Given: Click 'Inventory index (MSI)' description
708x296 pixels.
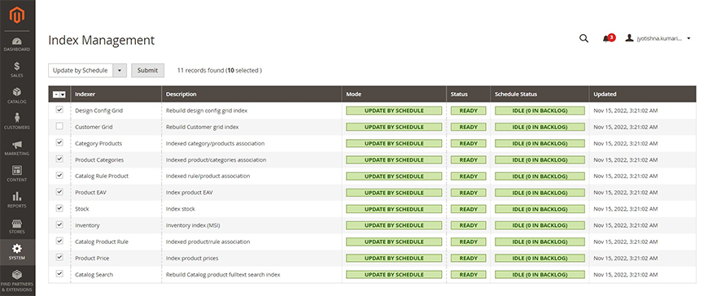Looking at the screenshot, I should pyautogui.click(x=193, y=225).
